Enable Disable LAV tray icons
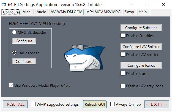The width and height of the screenshot is (172, 112). pos(123,86)
